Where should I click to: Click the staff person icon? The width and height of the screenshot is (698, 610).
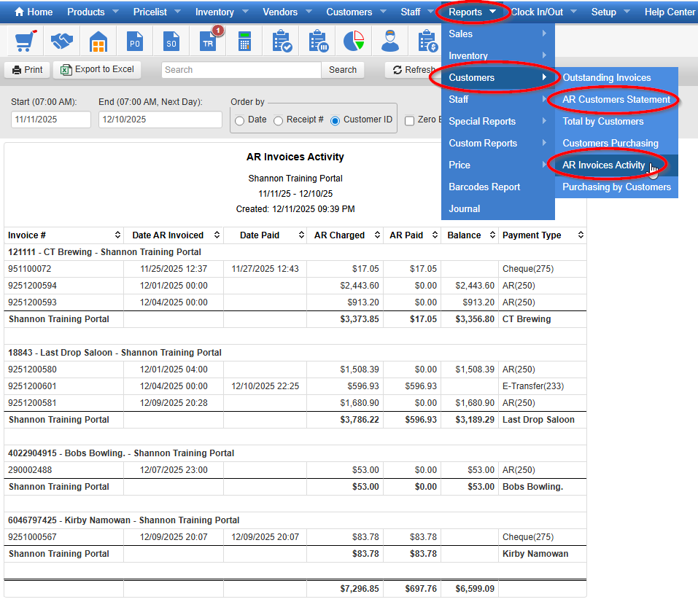pos(390,41)
